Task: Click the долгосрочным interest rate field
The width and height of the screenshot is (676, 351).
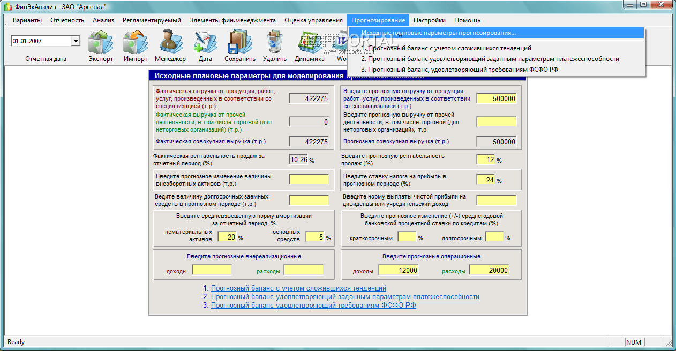Action: (x=494, y=236)
